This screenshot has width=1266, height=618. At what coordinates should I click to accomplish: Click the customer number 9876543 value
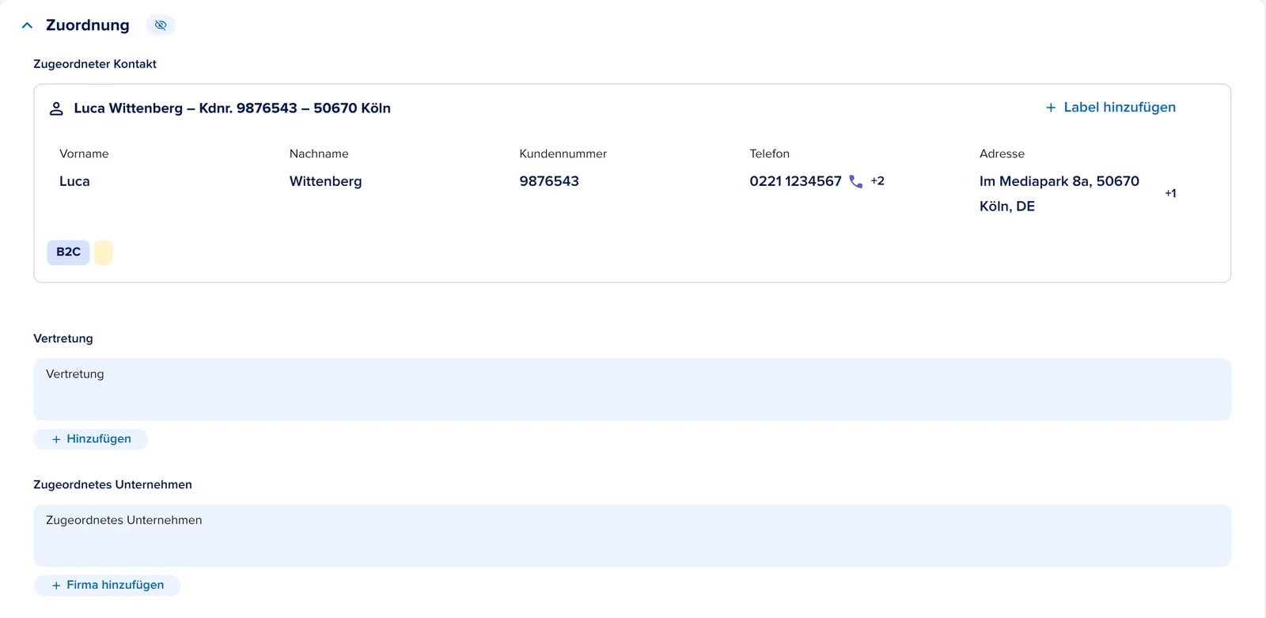(x=549, y=181)
